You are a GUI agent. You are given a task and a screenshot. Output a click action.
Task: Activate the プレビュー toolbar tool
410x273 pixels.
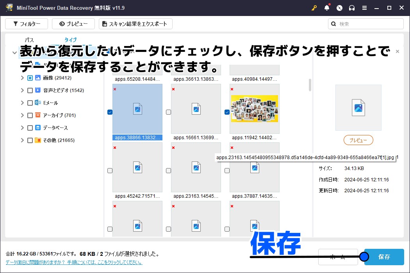(73, 24)
